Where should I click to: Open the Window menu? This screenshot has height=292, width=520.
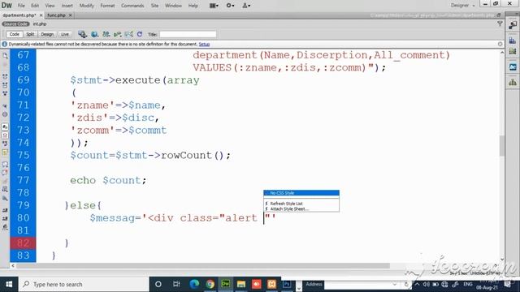[173, 6]
